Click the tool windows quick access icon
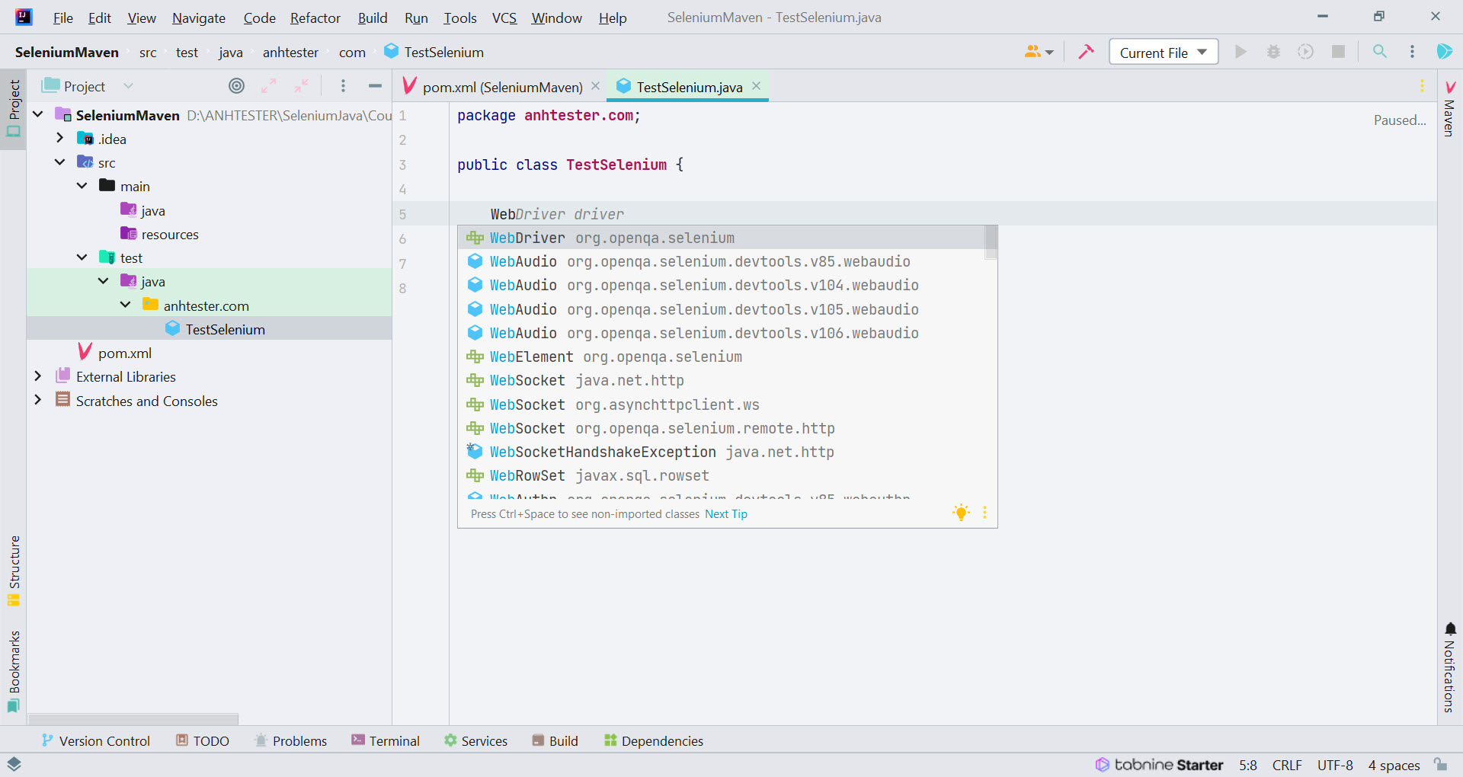 tap(14, 763)
